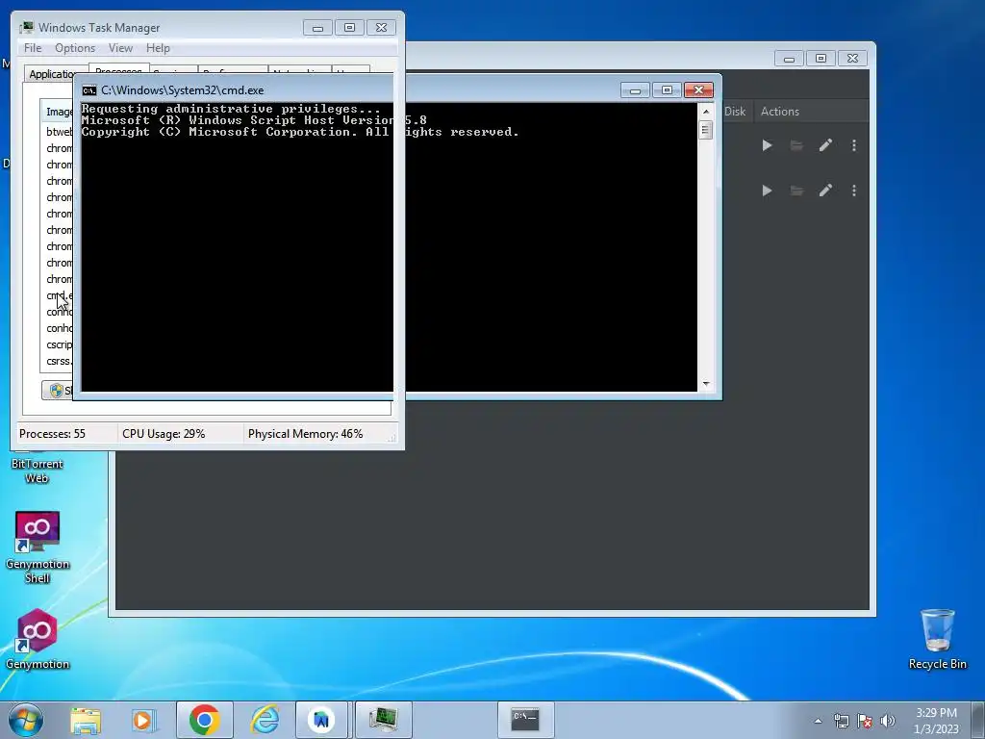This screenshot has height=739, width=985.
Task: Maximize the cmd.exe window
Action: (667, 90)
